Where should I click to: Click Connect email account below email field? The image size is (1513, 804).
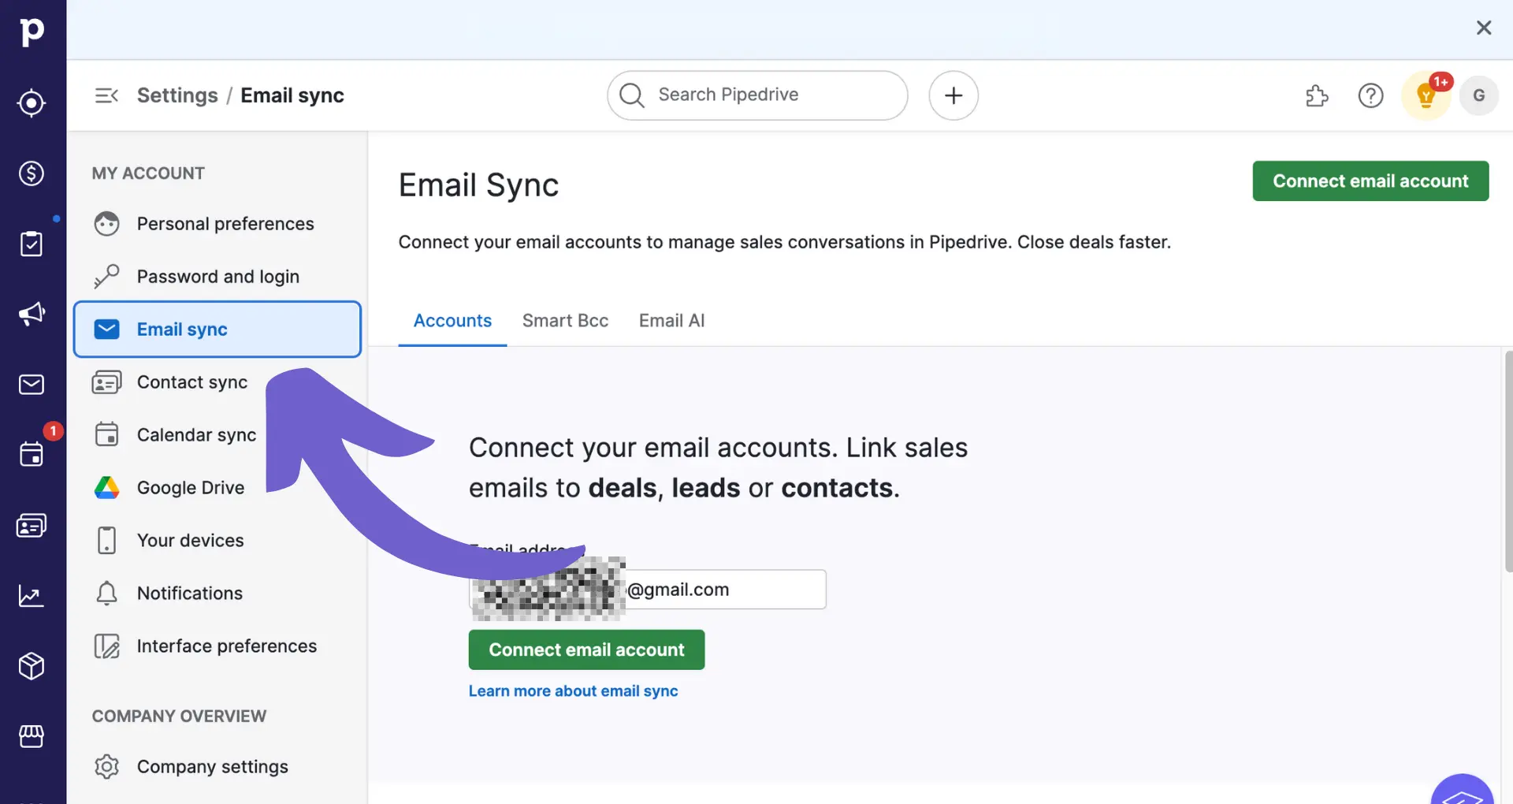[x=586, y=650]
